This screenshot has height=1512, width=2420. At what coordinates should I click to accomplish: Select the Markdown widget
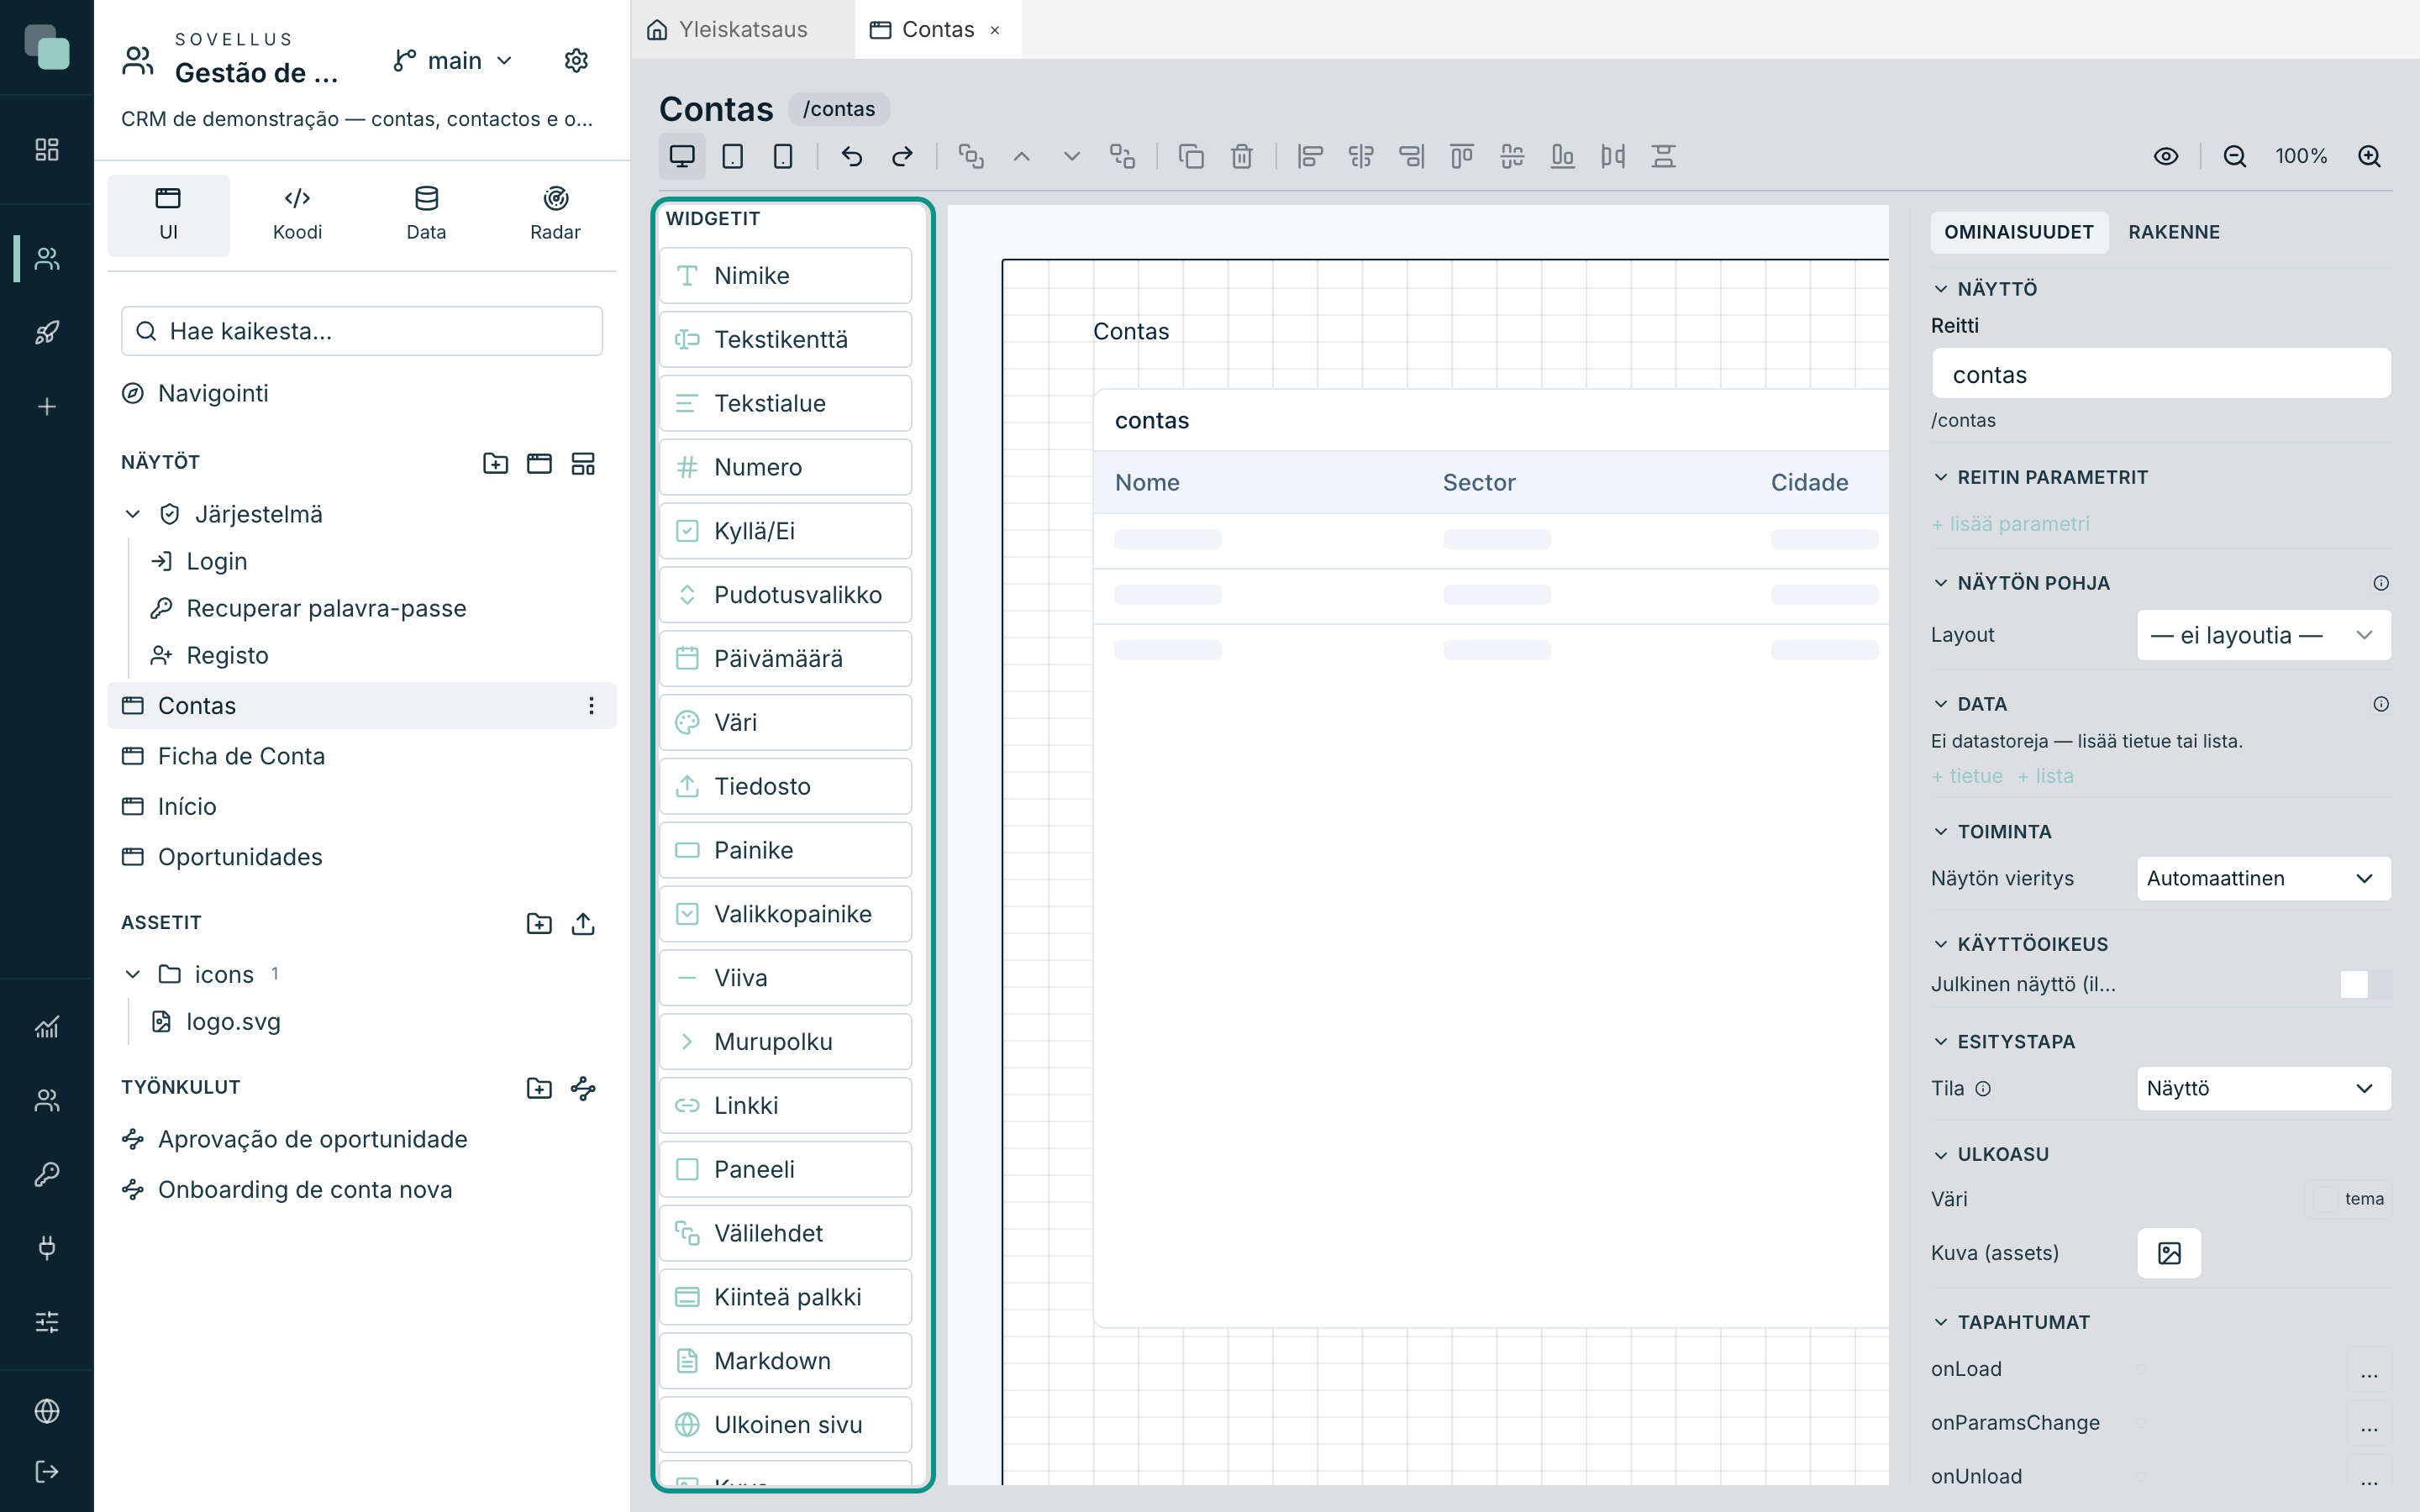click(x=786, y=1361)
